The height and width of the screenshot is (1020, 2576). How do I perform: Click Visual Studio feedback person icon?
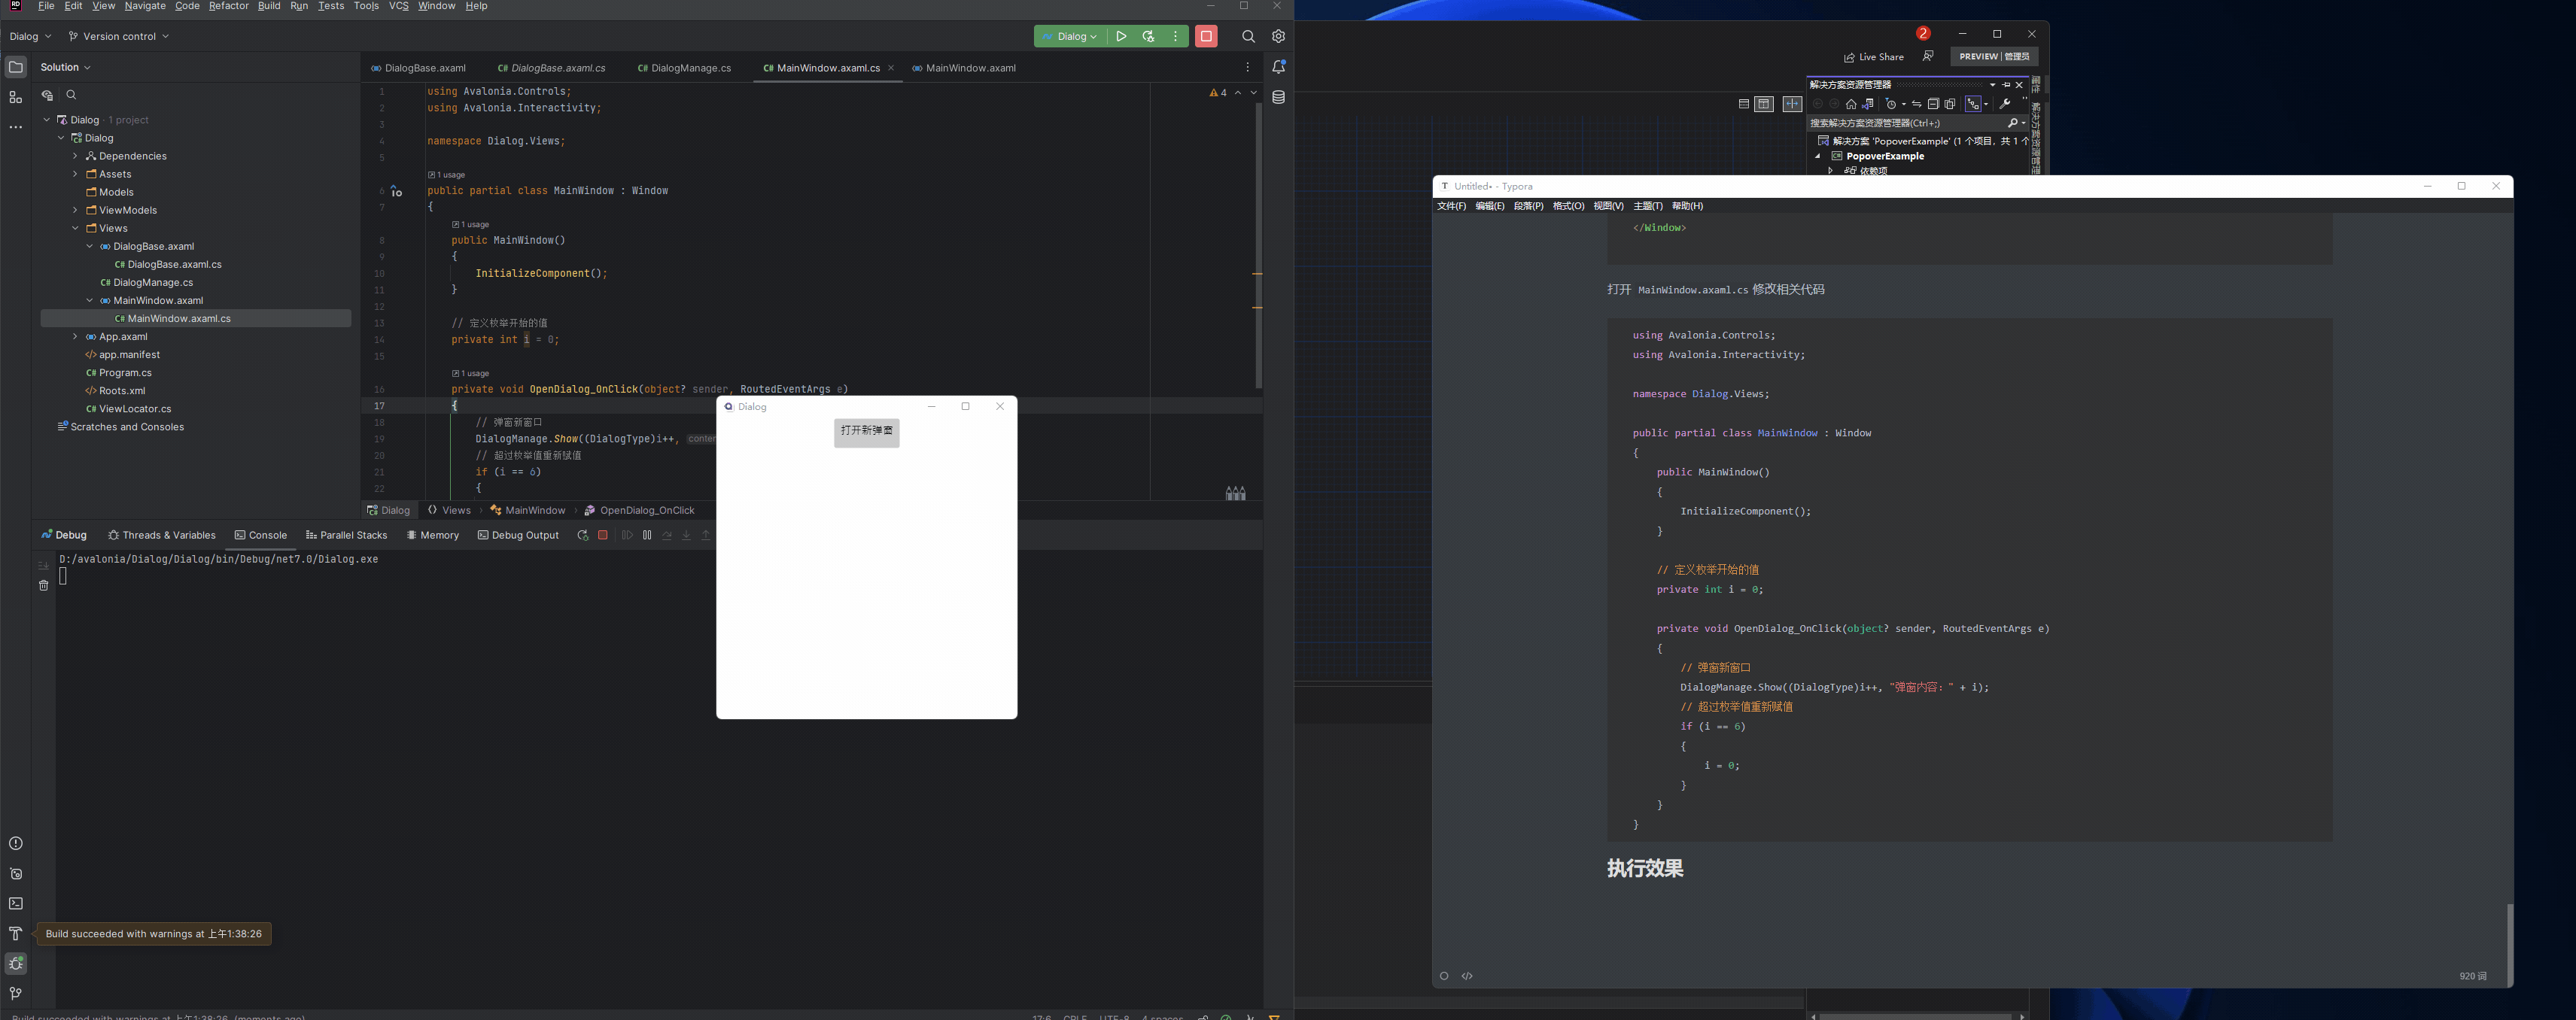(1928, 56)
